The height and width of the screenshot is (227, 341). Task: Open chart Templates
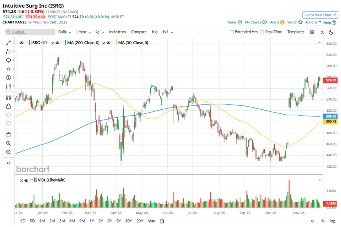[296, 32]
